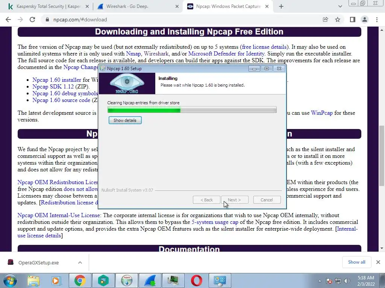Go back to the previous page in Chrome
This screenshot has height=288, width=385.
click(8, 19)
